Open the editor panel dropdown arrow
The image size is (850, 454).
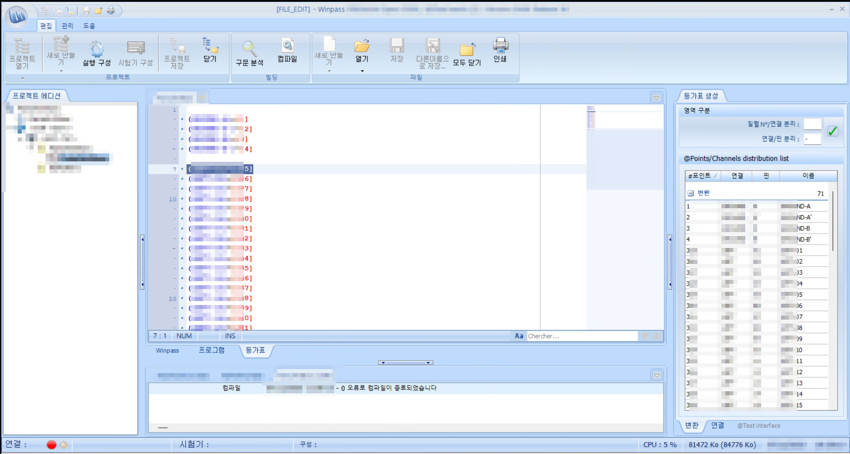coord(656,98)
